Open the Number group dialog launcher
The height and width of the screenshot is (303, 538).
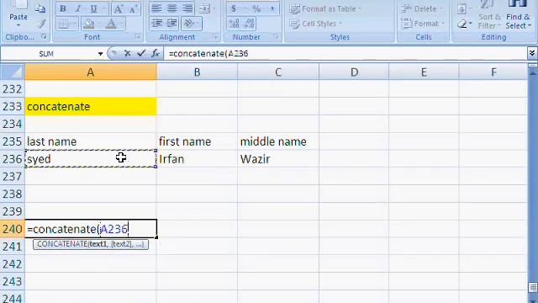tap(276, 36)
